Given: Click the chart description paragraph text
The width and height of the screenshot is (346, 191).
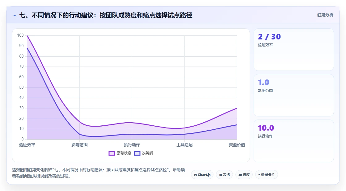Looking at the screenshot, I should (99, 173).
